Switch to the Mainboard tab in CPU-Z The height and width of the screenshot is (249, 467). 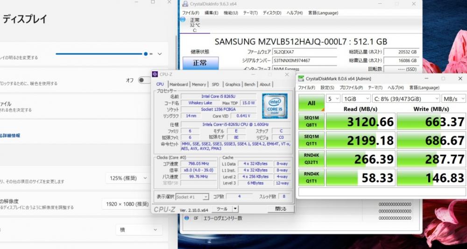click(179, 84)
